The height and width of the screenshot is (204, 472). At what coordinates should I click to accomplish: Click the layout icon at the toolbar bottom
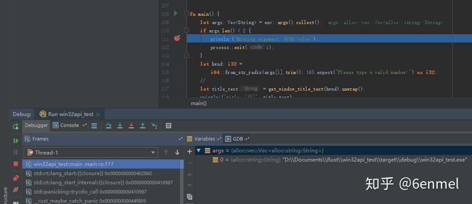[x=16, y=203]
